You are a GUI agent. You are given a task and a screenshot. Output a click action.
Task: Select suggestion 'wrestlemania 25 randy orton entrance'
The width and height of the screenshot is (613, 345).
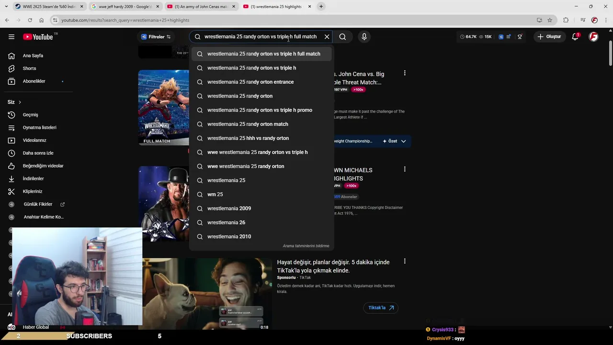pyautogui.click(x=262, y=82)
